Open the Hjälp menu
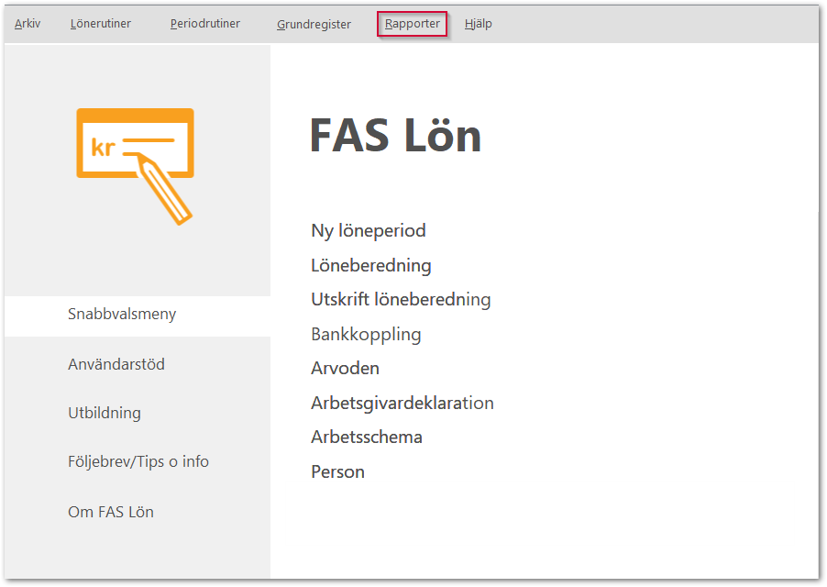 pos(479,24)
